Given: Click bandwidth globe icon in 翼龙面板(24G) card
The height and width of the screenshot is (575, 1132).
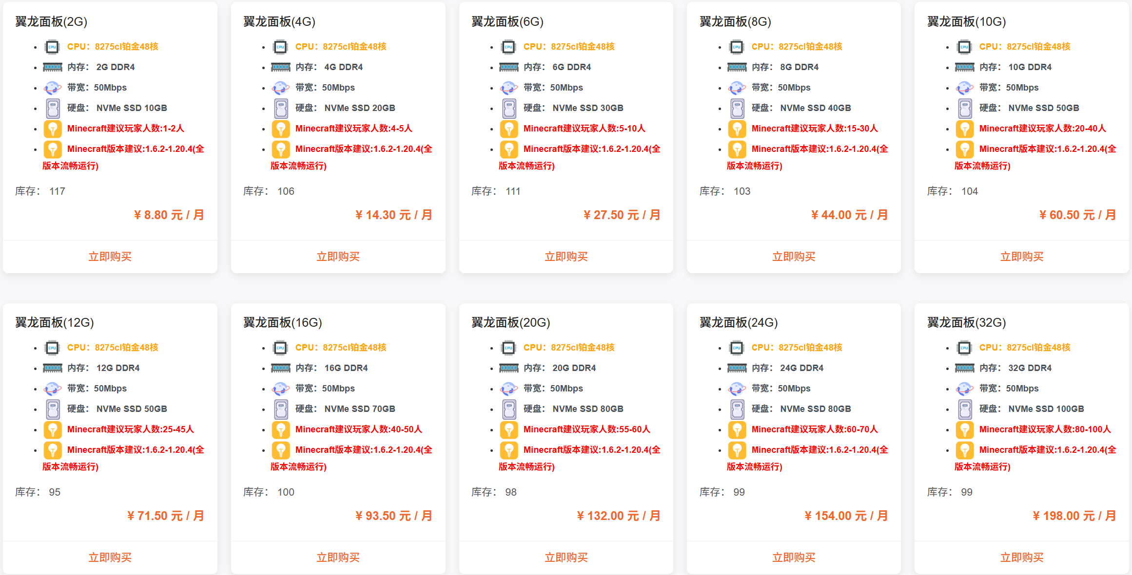Looking at the screenshot, I should pyautogui.click(x=737, y=389).
